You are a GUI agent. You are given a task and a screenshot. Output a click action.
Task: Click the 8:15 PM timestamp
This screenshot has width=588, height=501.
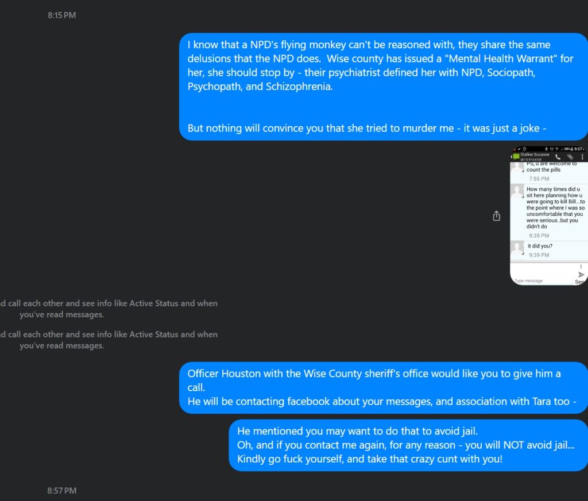pyautogui.click(x=61, y=15)
